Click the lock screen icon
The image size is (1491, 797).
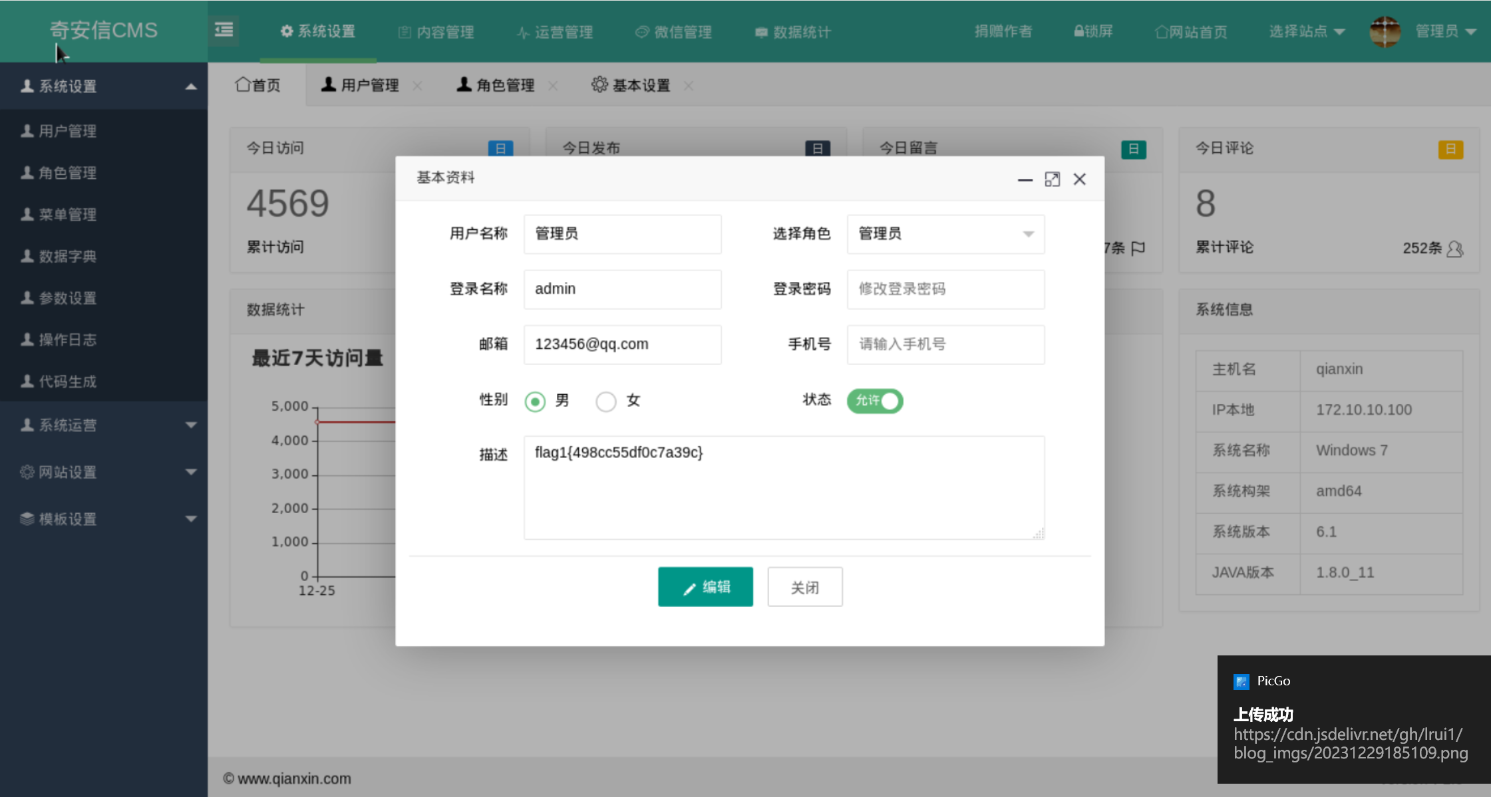tap(1079, 31)
